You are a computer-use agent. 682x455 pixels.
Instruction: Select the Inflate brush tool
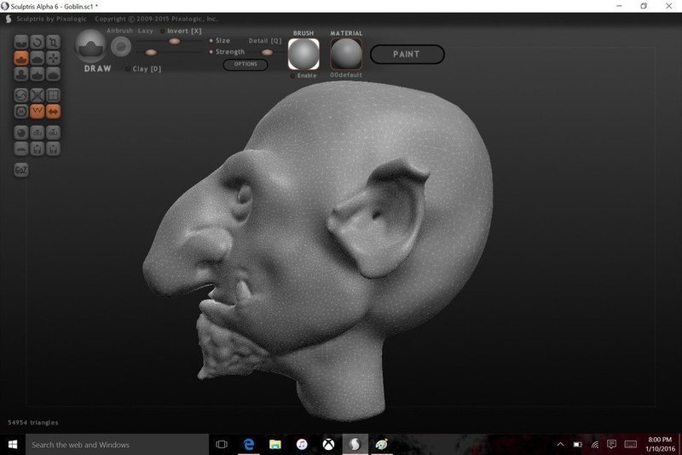[21, 74]
